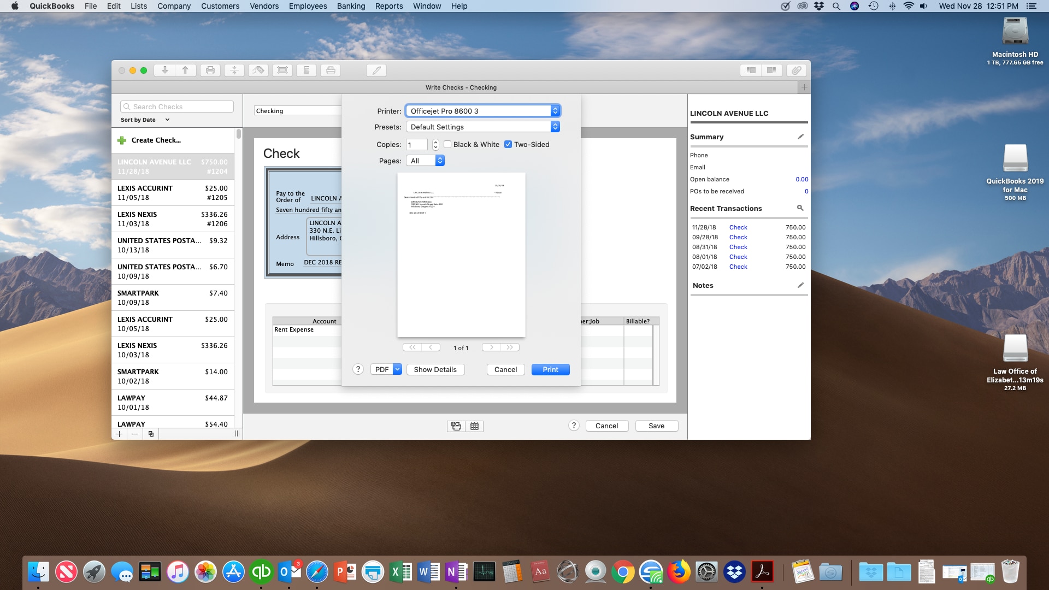This screenshot has height=590, width=1049.
Task: Click the Open balance 0.00 value
Action: coord(802,179)
